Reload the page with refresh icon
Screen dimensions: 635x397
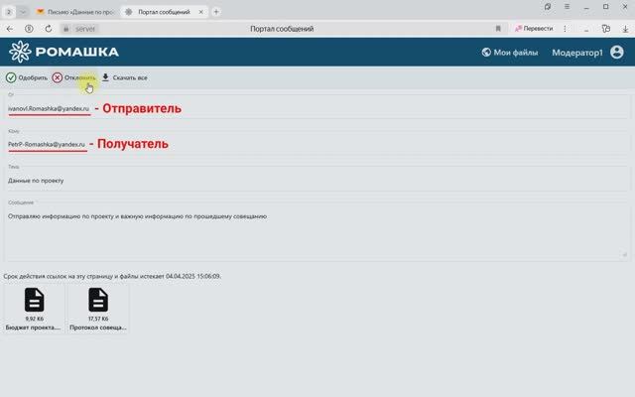[x=49, y=29]
